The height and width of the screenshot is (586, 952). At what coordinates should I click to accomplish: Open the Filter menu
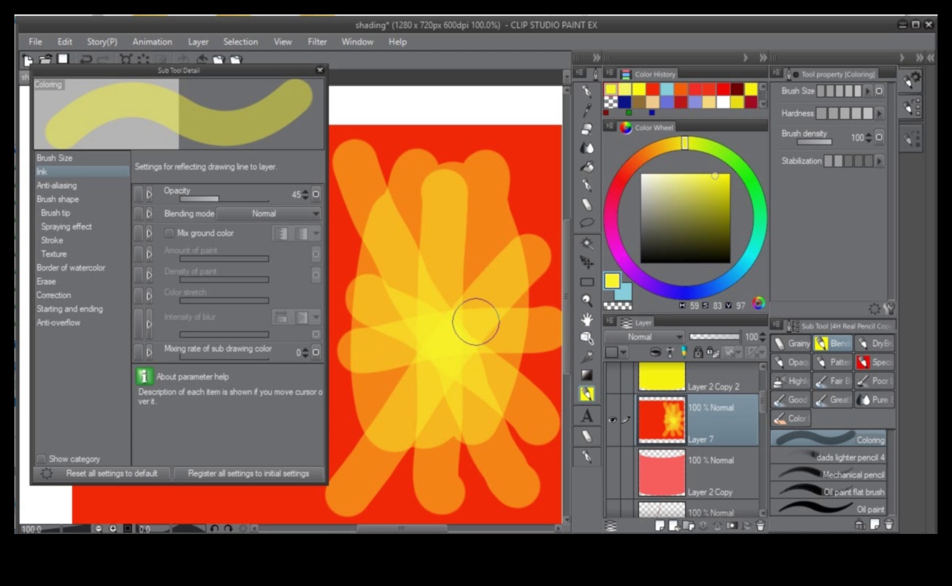tap(317, 42)
